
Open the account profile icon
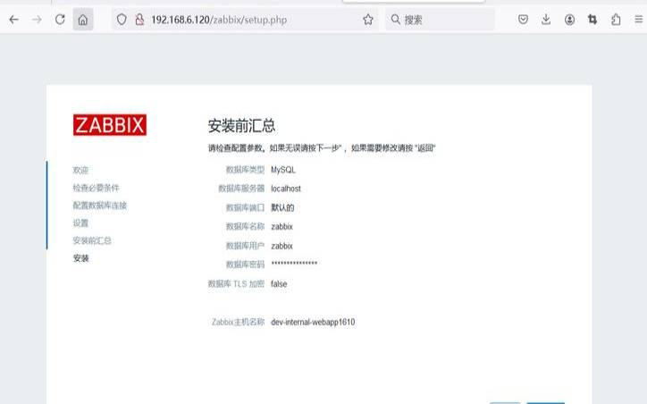[569, 20]
